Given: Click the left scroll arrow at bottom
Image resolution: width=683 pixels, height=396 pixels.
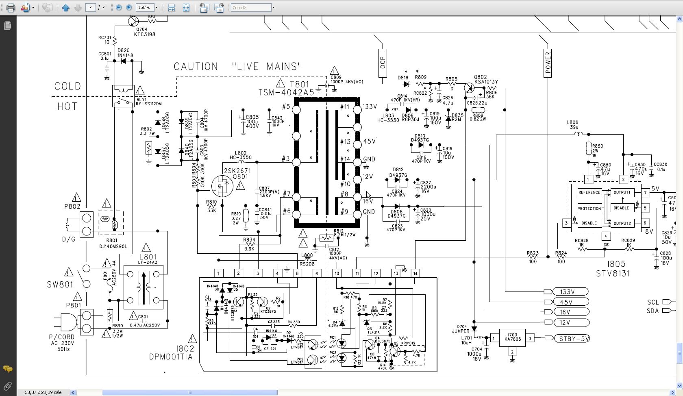Looking at the screenshot, I should 73,392.
